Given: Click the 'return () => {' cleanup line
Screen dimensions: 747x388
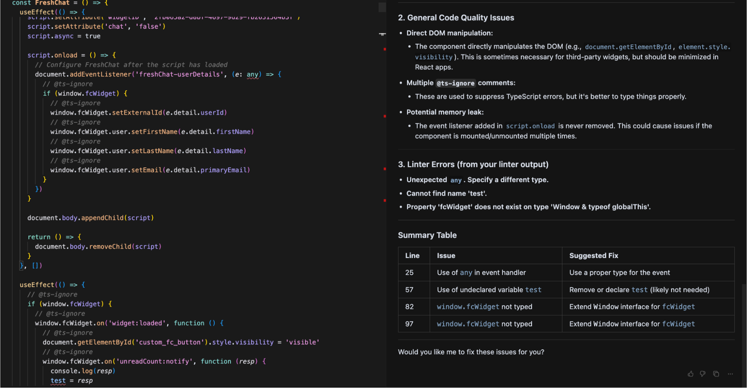Looking at the screenshot, I should pyautogui.click(x=54, y=237).
